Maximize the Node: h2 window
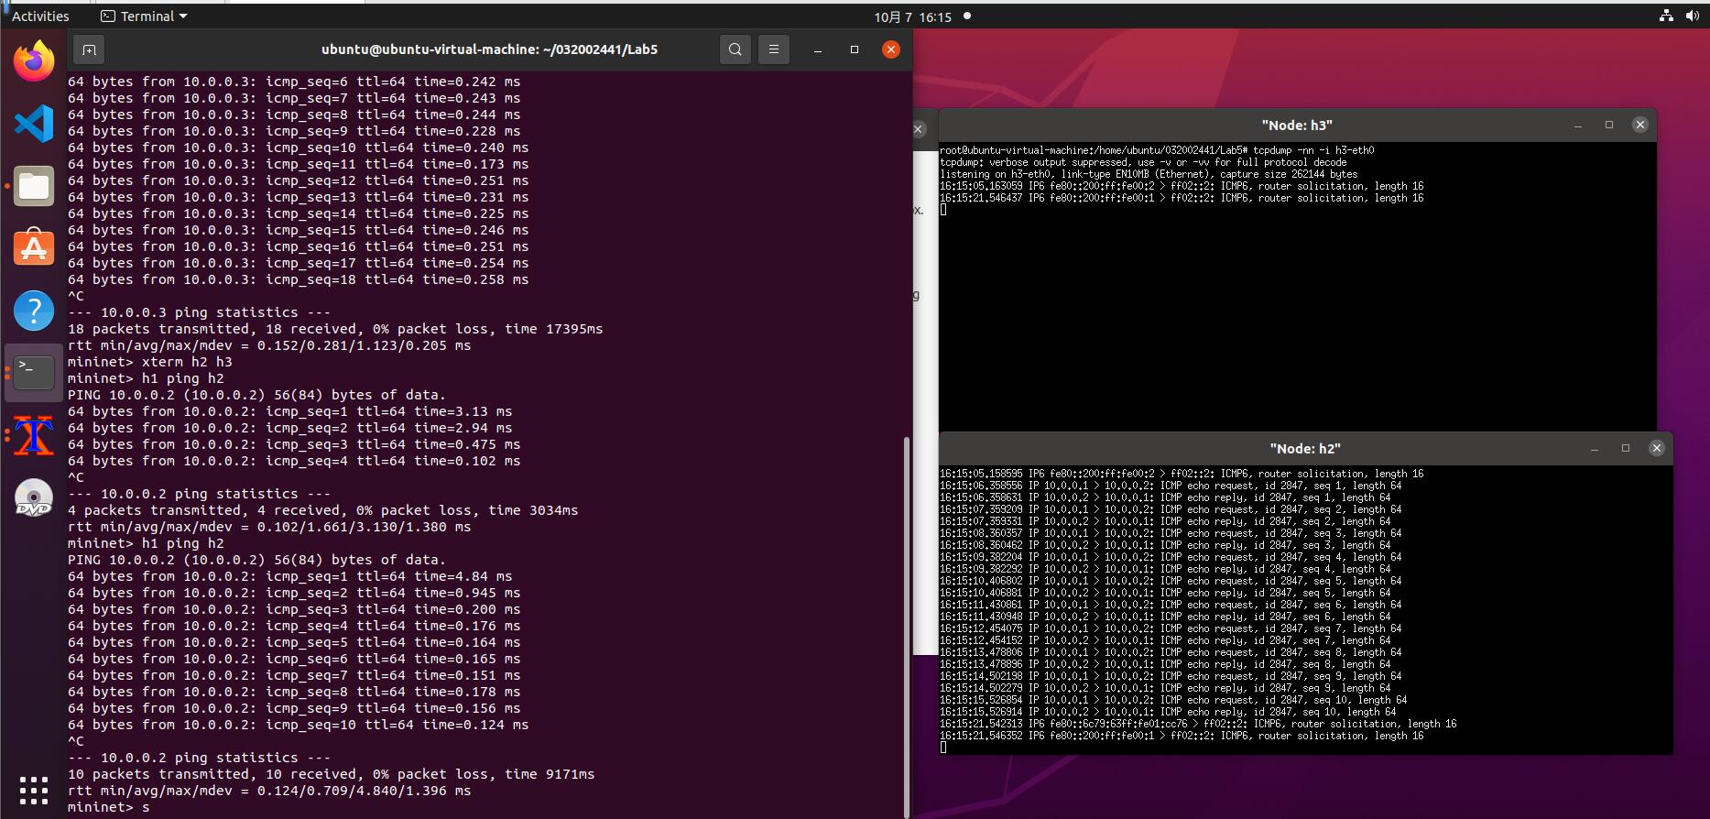1710x819 pixels. tap(1626, 448)
